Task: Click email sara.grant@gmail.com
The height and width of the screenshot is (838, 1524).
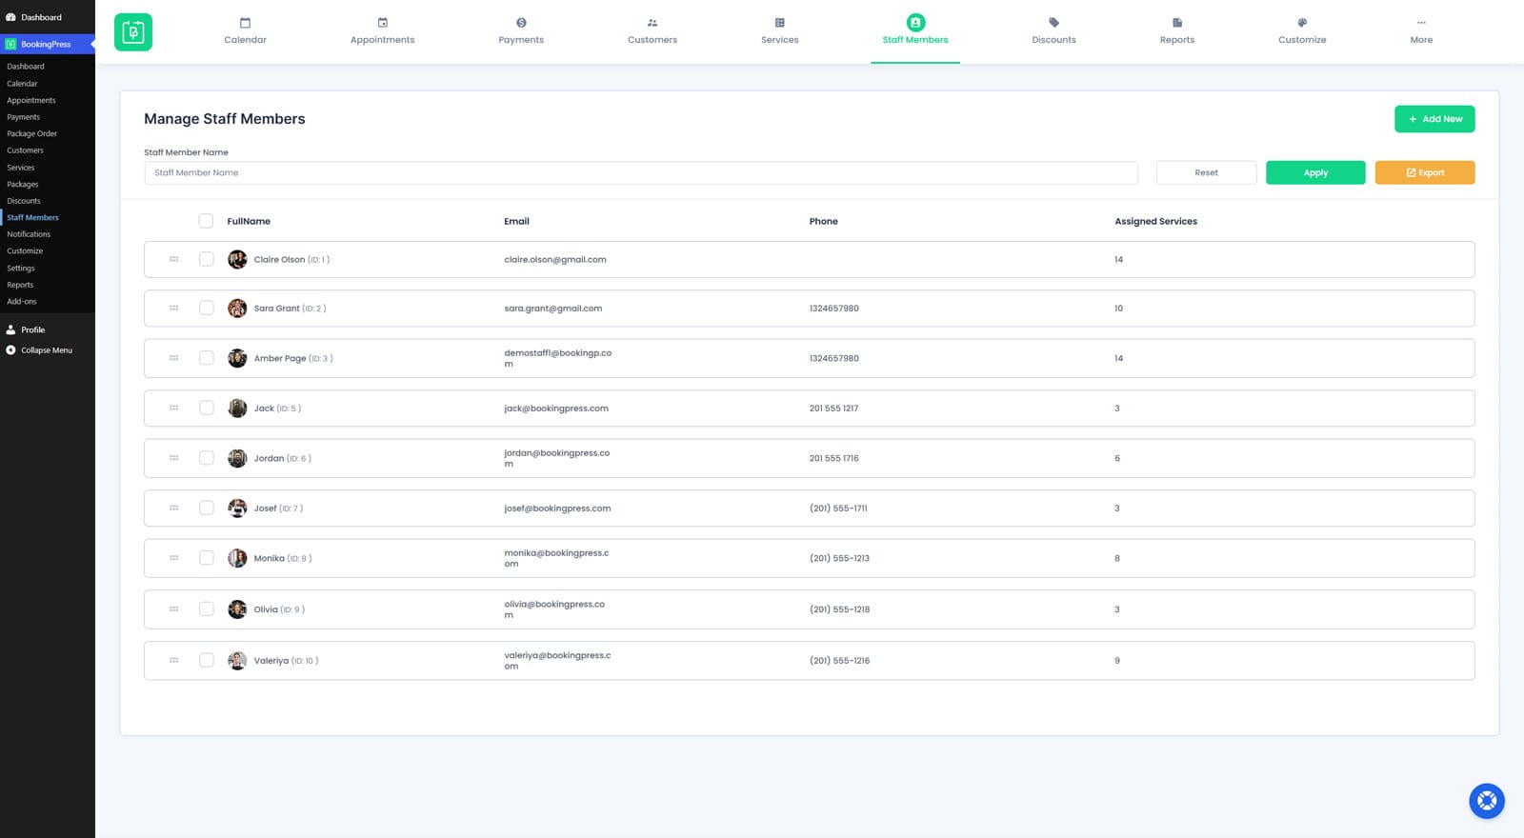Action: [553, 309]
